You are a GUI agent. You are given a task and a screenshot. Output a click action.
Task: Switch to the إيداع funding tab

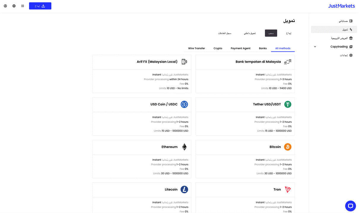click(x=289, y=33)
